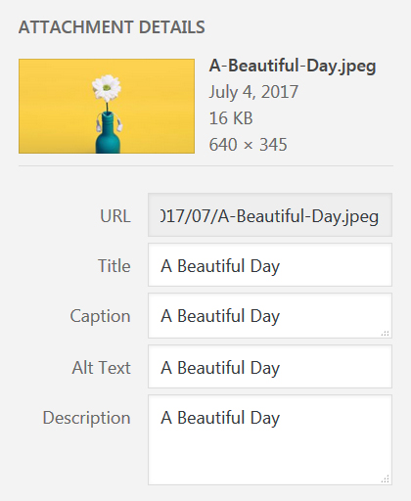Click the teal bottle in the thumbnail
This screenshot has width=411, height=501.
pos(108,133)
